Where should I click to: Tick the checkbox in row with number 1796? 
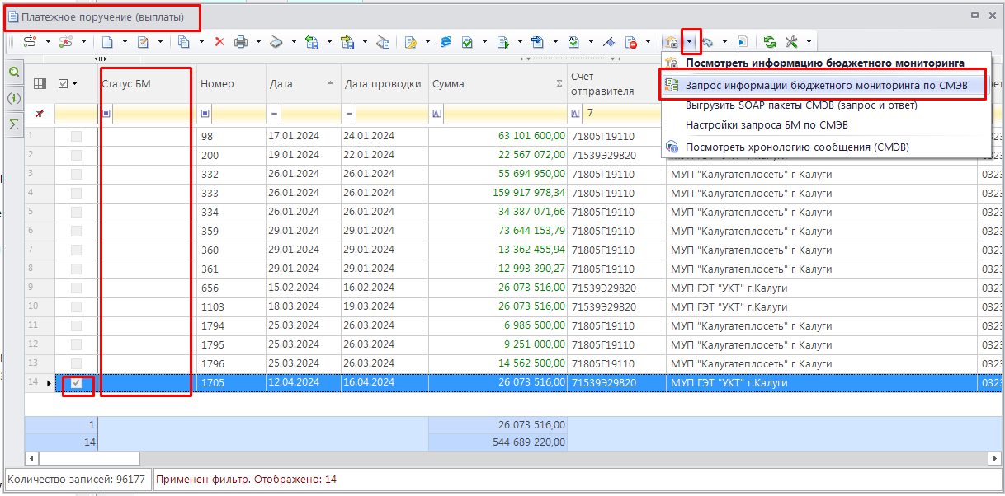[76, 363]
